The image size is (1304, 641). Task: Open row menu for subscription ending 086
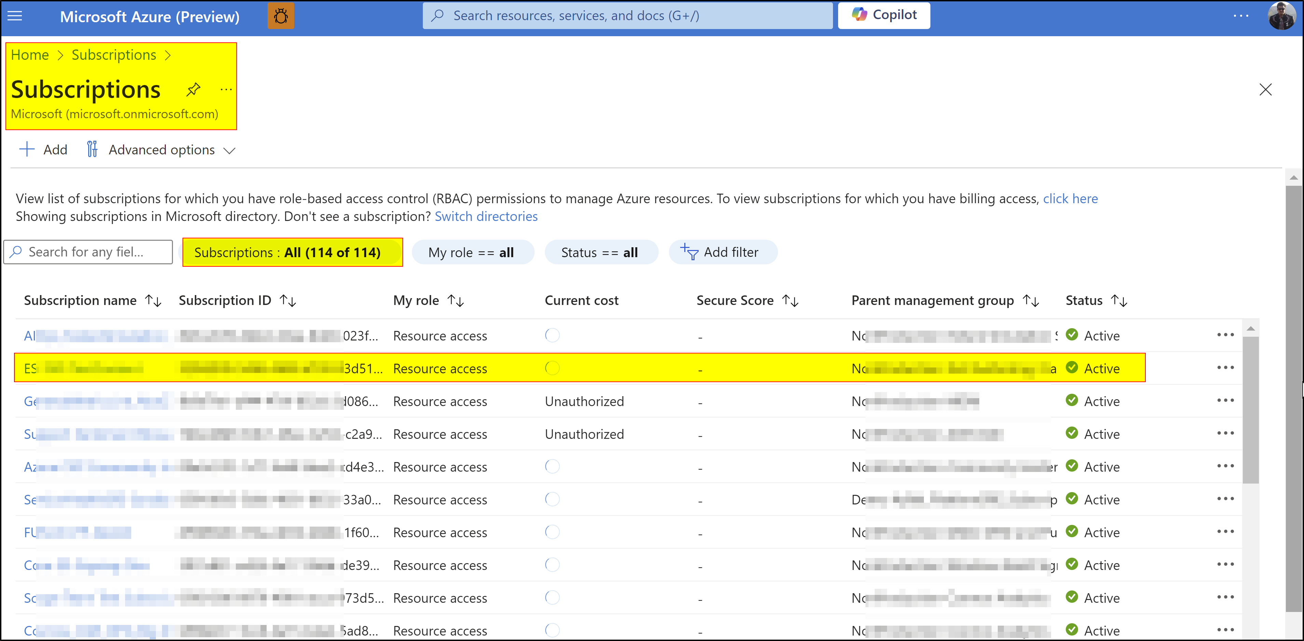coord(1225,401)
